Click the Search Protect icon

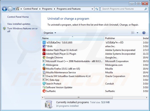click(x=44, y=84)
